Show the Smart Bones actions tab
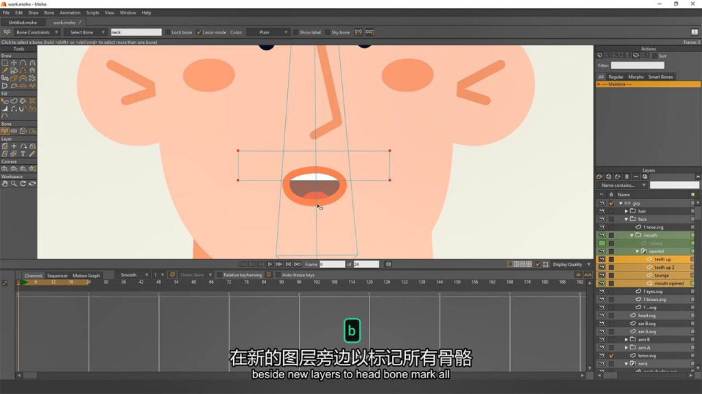 660,77
